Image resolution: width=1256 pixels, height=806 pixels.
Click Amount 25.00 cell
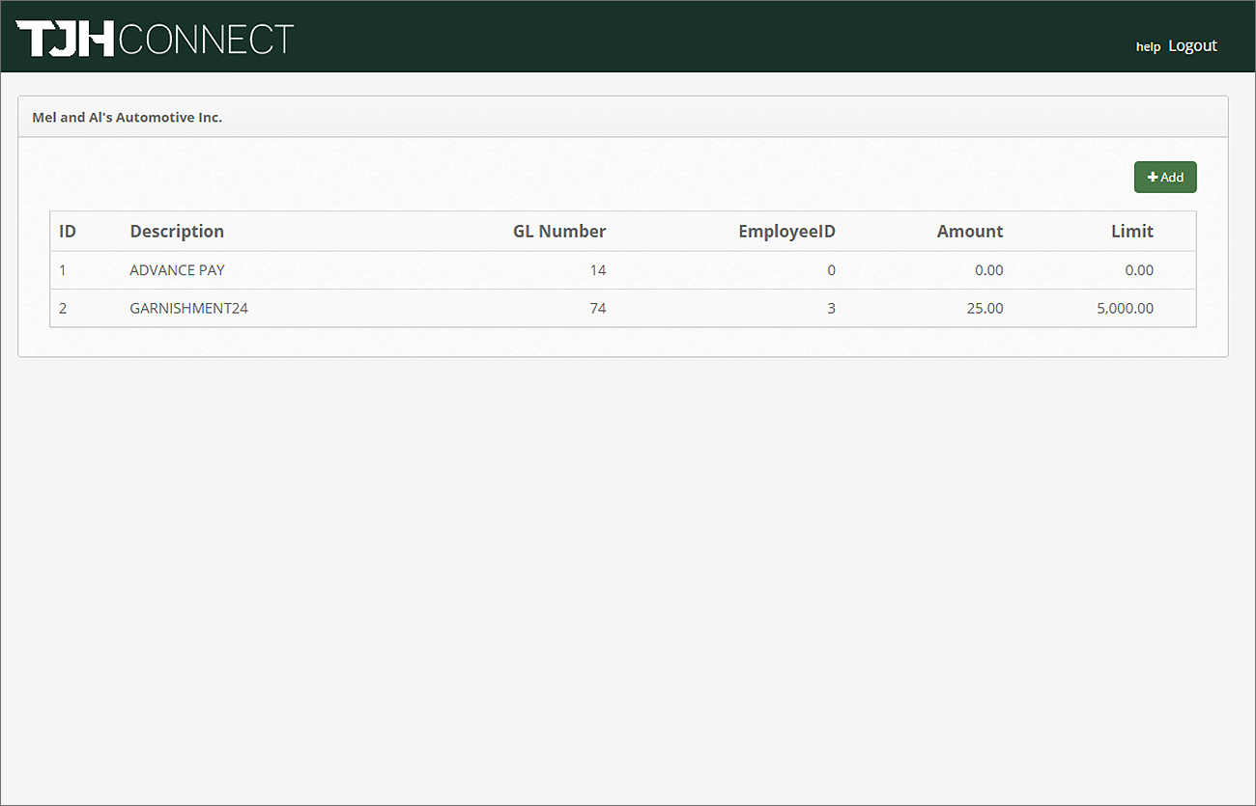[985, 309]
